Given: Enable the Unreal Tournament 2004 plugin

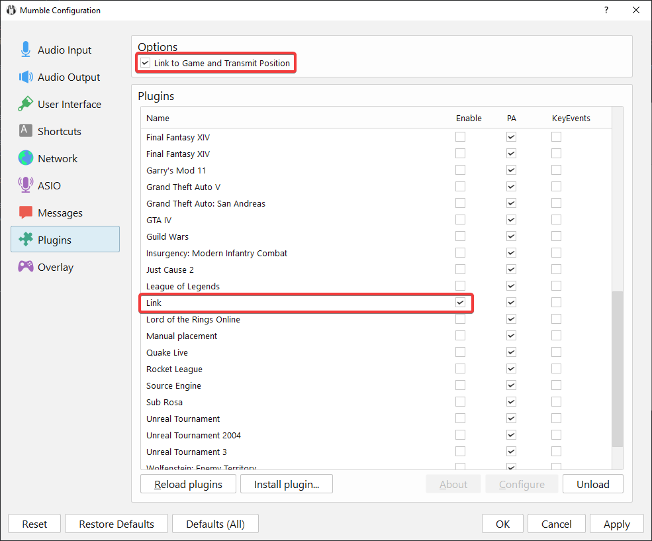Looking at the screenshot, I should 460,435.
